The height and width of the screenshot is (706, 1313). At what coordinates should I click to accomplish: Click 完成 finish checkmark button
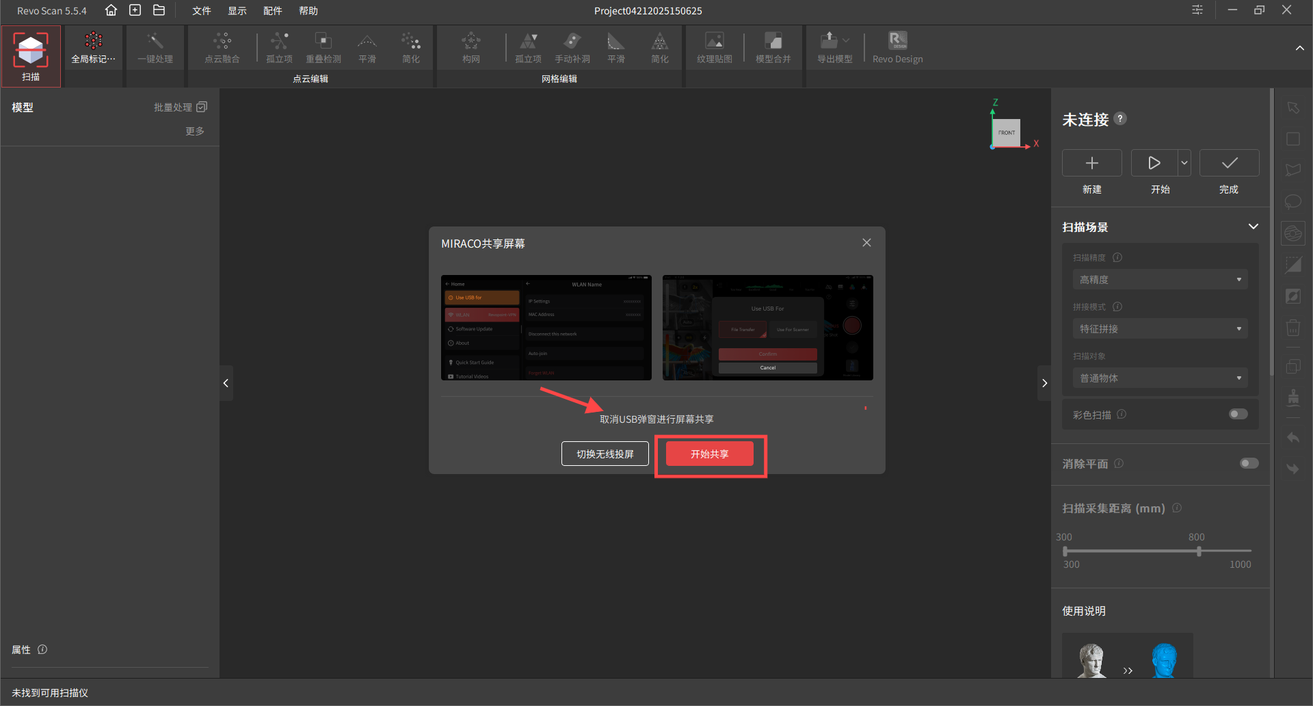click(1230, 163)
